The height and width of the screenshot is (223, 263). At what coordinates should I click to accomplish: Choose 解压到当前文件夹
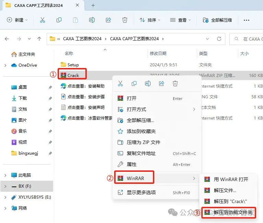coord(229,213)
